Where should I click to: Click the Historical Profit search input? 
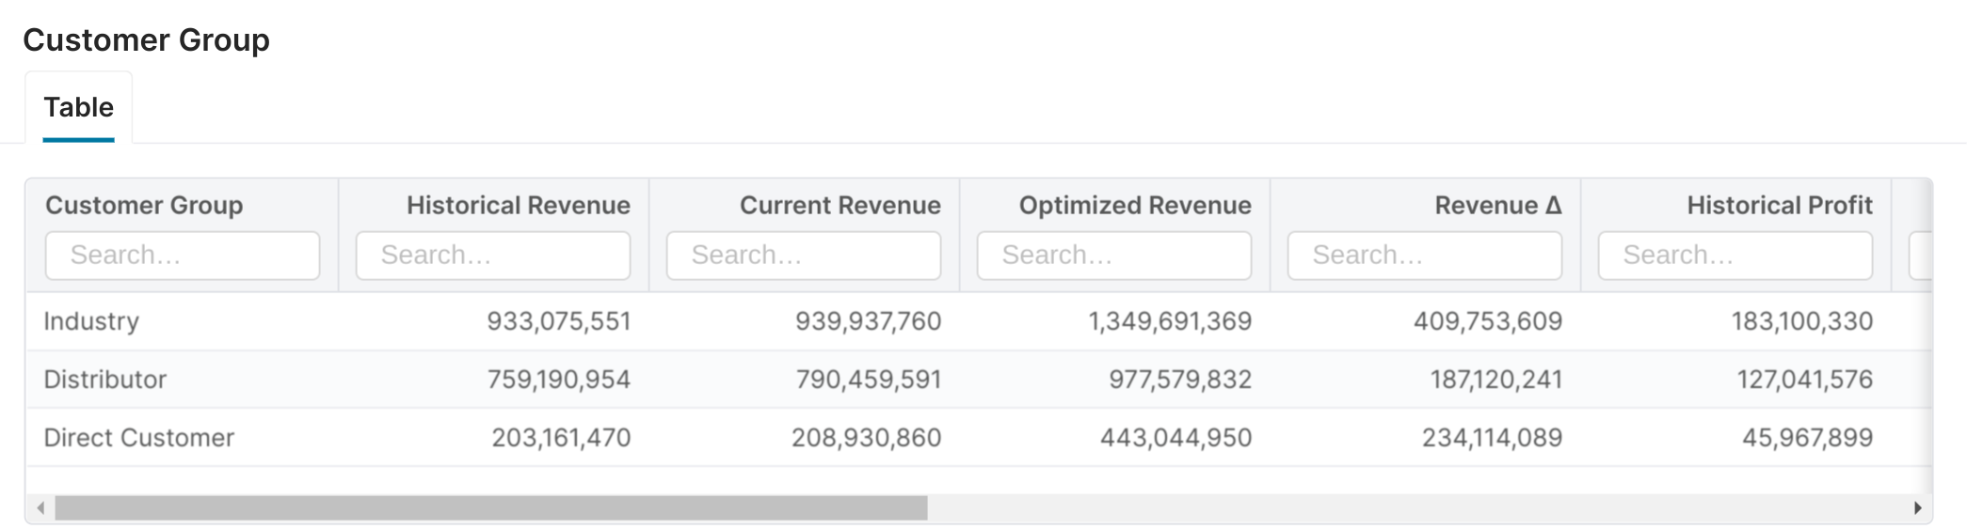[1735, 256]
